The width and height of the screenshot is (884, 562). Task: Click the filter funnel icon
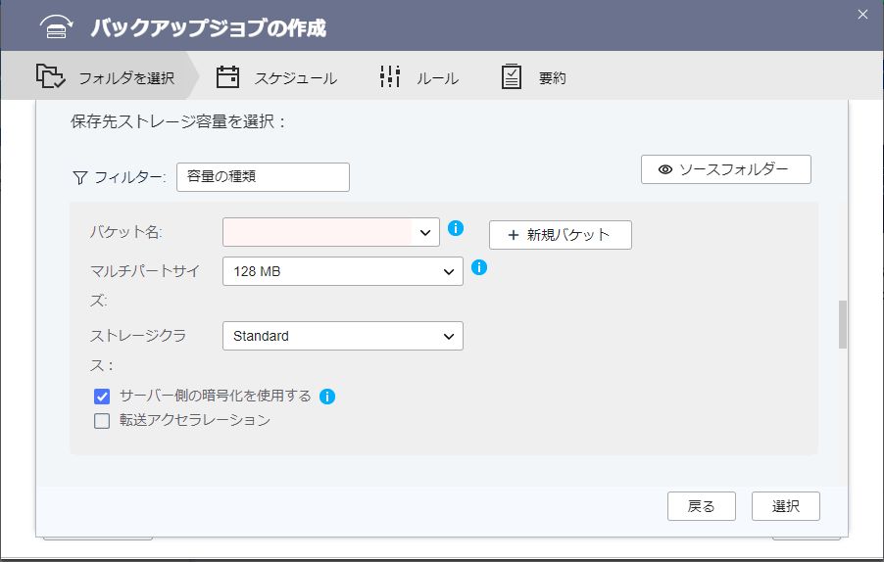pos(80,178)
